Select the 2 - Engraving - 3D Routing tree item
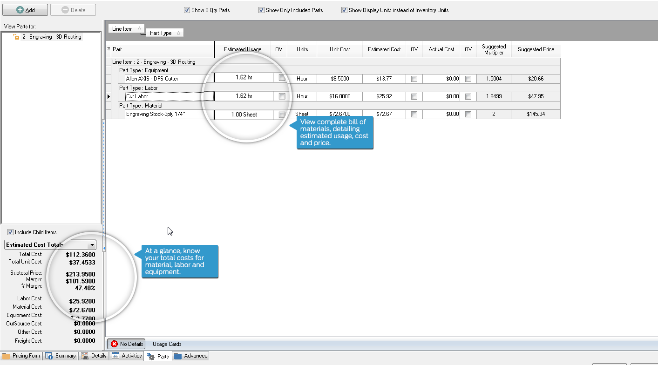 pyautogui.click(x=51, y=37)
